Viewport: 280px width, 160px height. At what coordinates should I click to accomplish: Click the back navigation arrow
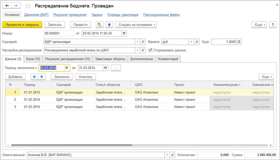point(7,6)
